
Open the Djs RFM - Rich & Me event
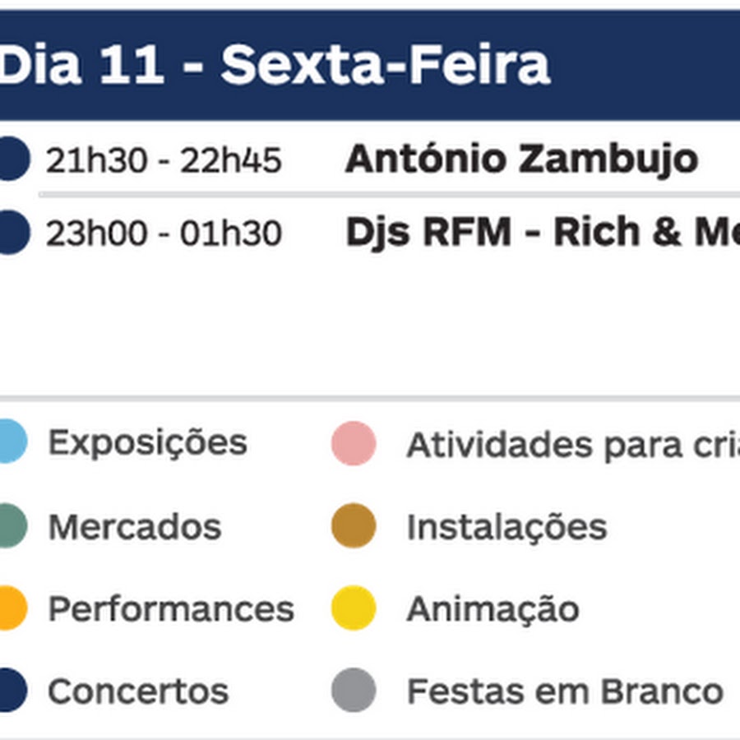[543, 232]
